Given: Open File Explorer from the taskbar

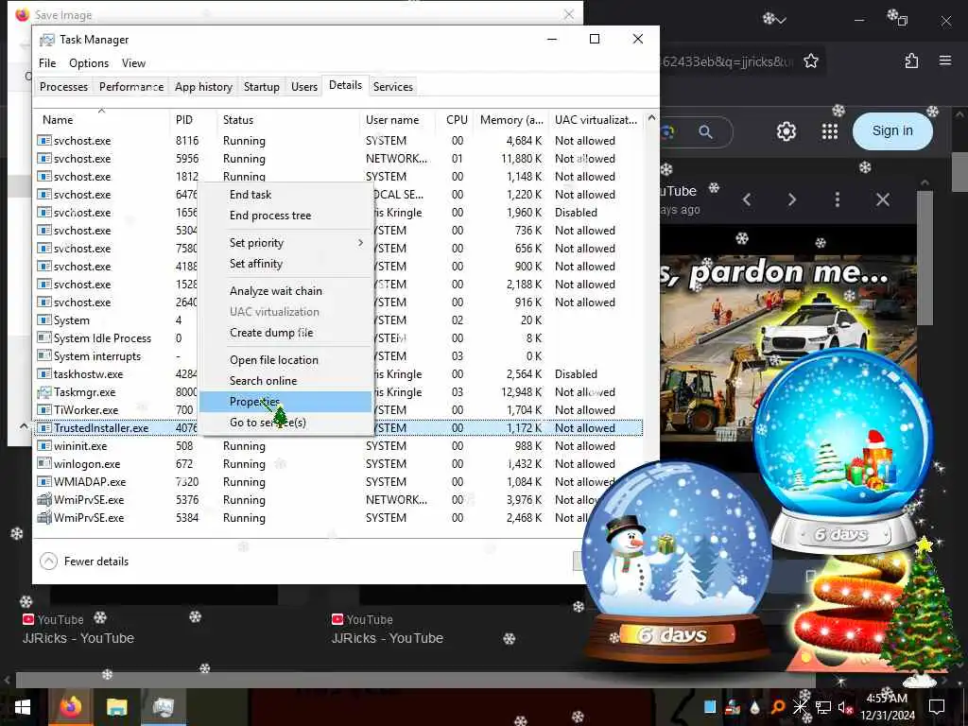Looking at the screenshot, I should click(x=116, y=707).
